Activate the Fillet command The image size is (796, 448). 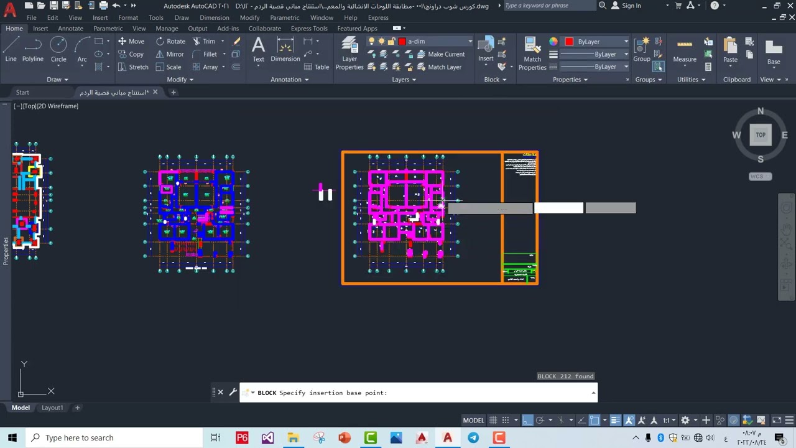click(205, 54)
